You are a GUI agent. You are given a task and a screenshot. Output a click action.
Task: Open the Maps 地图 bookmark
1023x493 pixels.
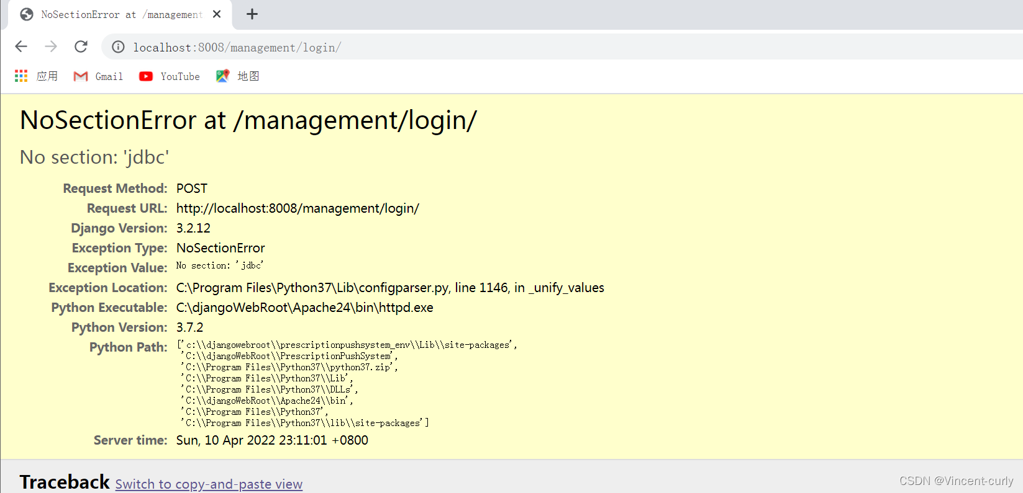238,76
